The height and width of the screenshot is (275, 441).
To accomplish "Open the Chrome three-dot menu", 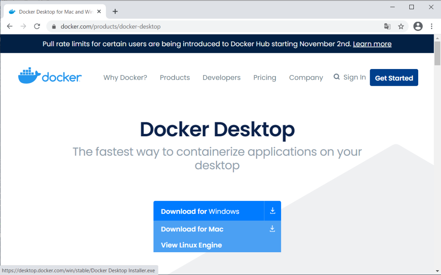I will tap(431, 26).
